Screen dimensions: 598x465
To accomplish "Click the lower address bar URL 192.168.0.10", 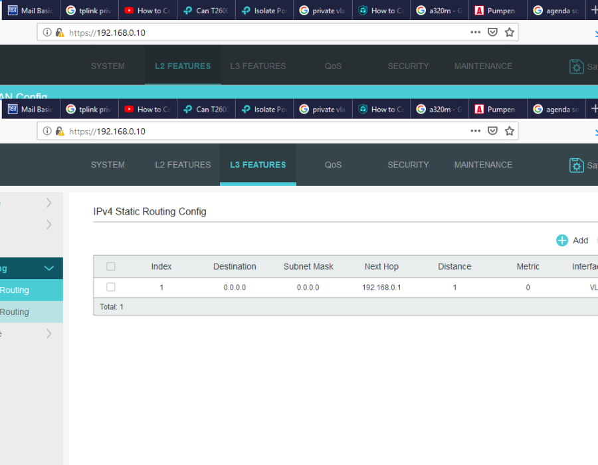I will [107, 132].
